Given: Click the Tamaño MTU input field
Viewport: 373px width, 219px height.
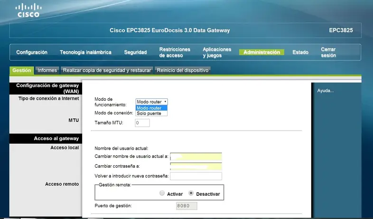Looking at the screenshot, I should (142, 123).
